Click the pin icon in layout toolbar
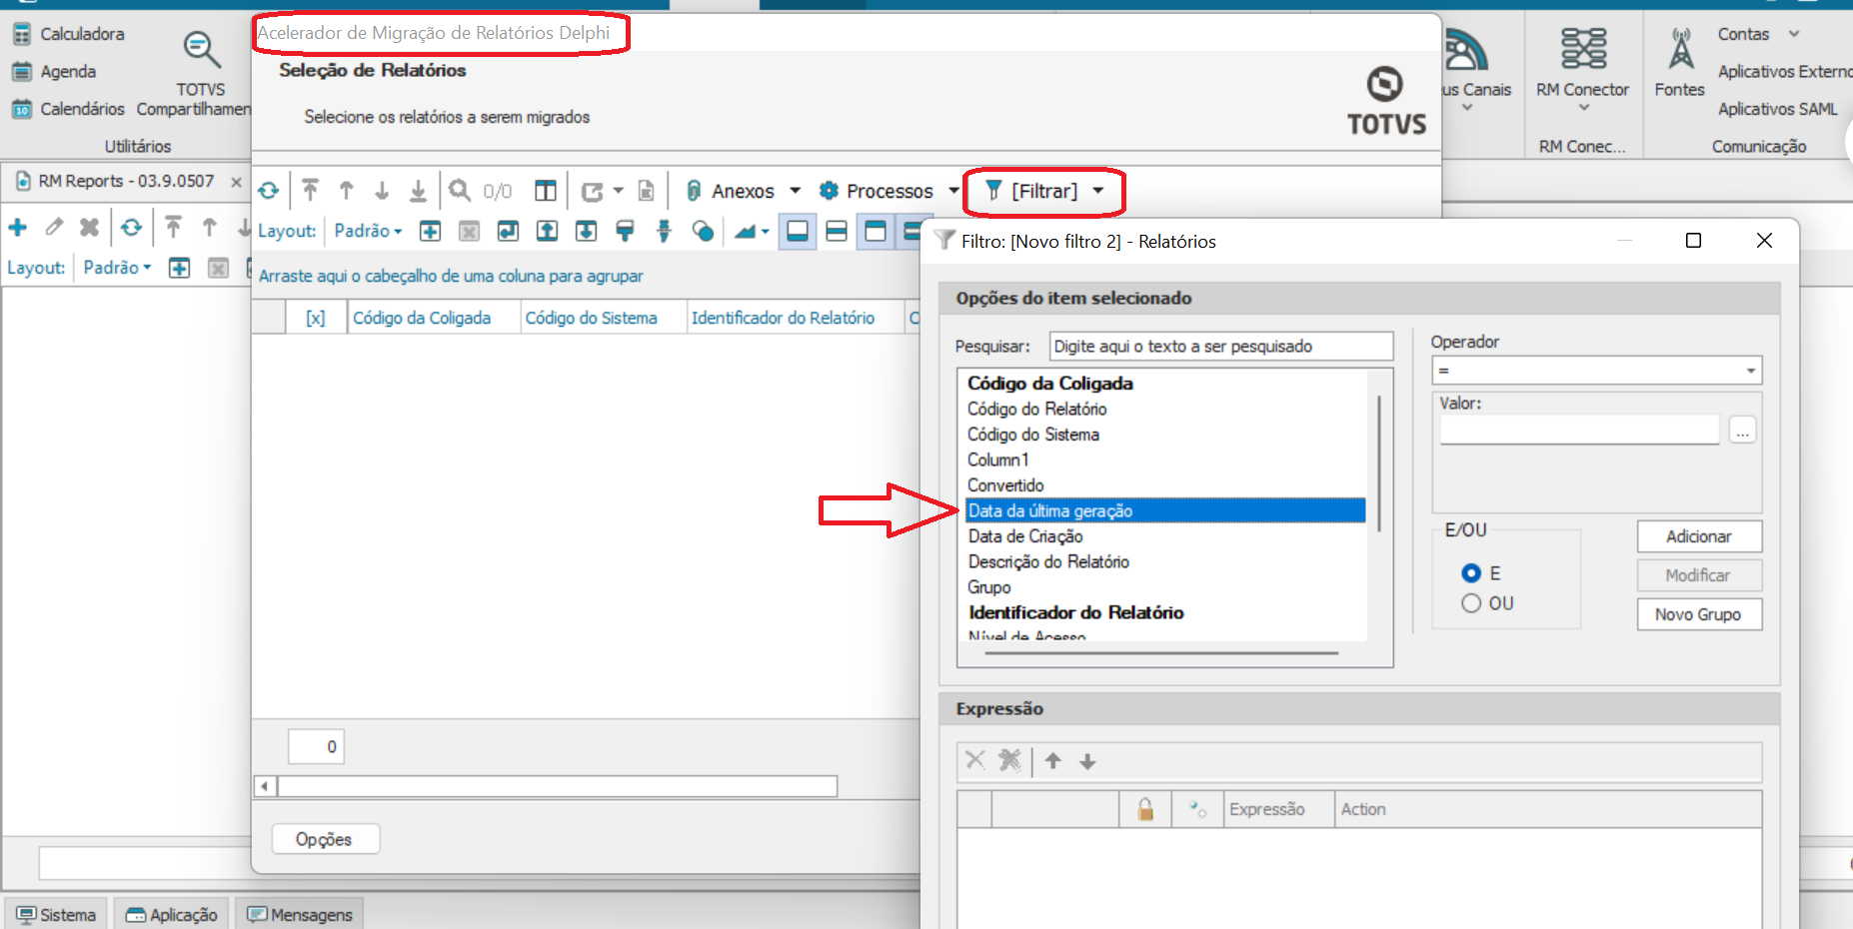Screen dimensions: 1853x929 tap(664, 231)
